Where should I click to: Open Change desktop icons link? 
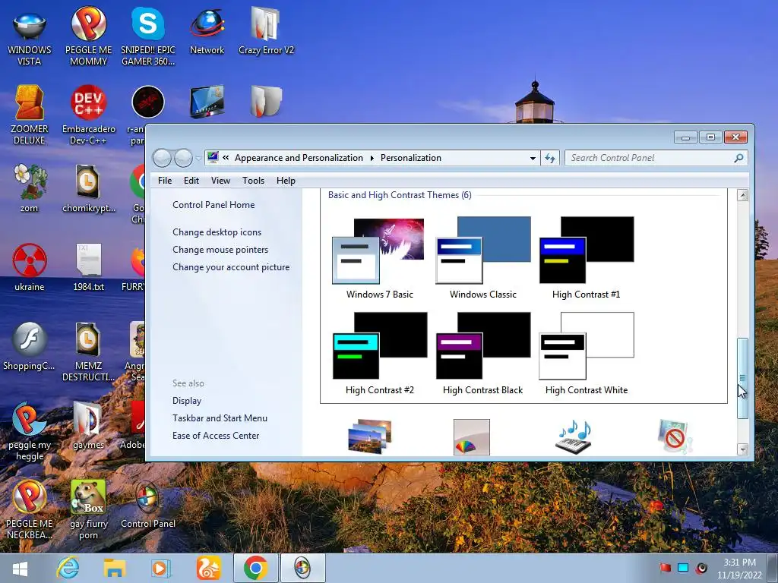pos(217,232)
